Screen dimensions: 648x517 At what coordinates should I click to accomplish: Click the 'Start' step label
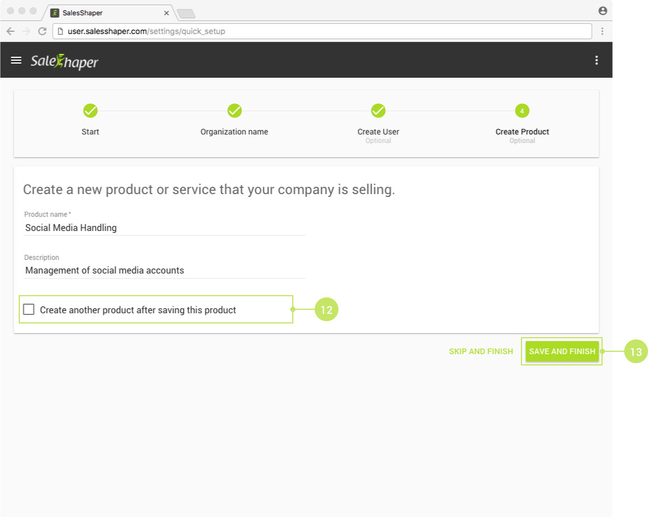(90, 132)
